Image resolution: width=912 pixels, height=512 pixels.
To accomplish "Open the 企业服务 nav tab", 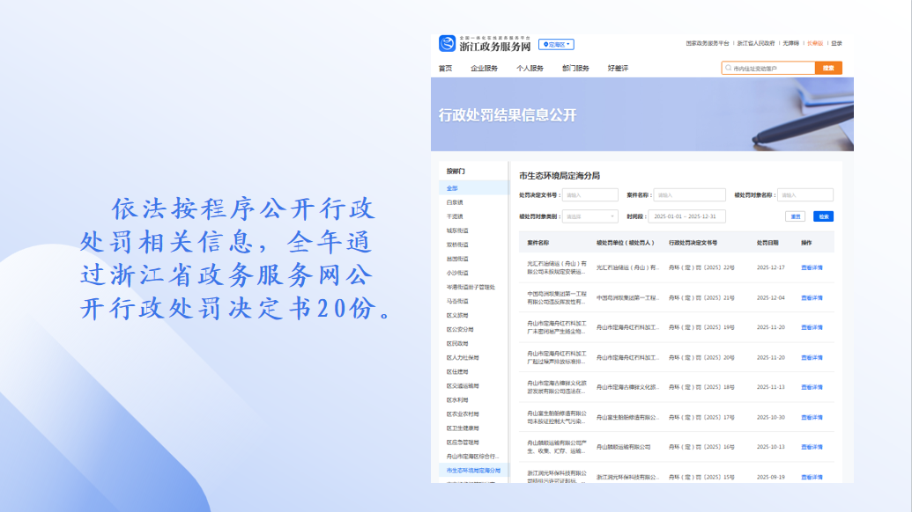I will tap(484, 68).
